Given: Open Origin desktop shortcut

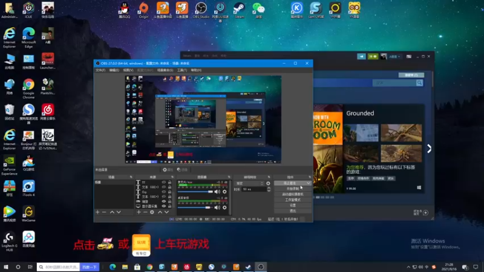Looking at the screenshot, I should click(x=143, y=10).
